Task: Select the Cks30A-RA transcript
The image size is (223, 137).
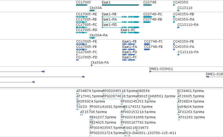Action: [92, 38]
